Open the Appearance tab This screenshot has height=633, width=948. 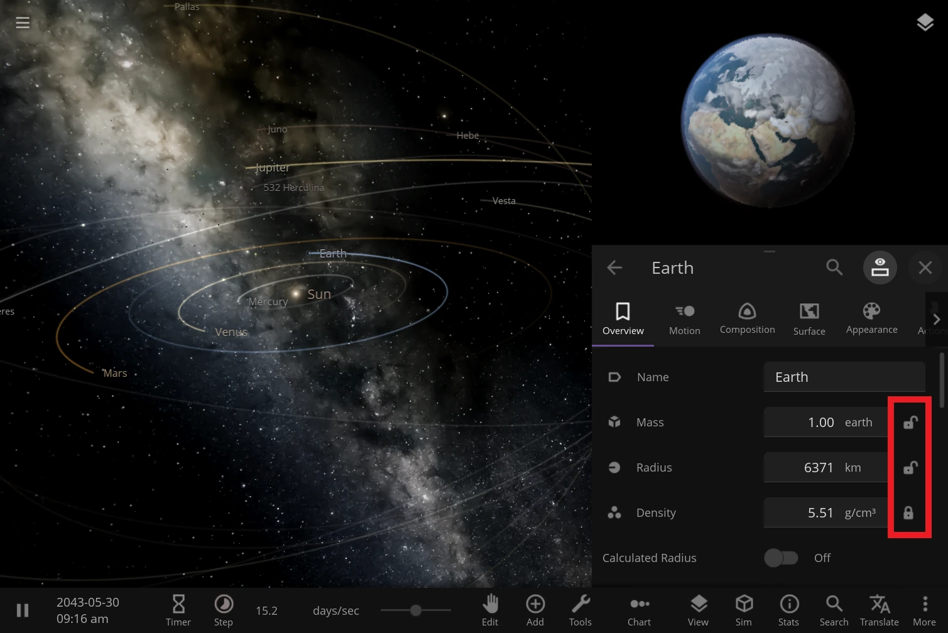click(872, 319)
